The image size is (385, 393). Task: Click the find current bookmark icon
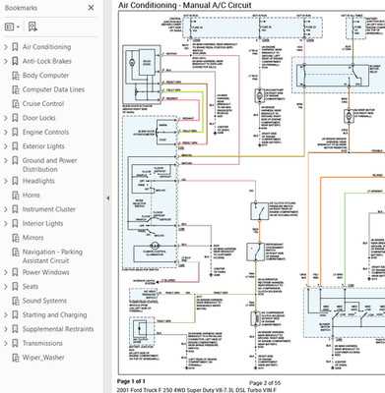pyautogui.click(x=32, y=27)
